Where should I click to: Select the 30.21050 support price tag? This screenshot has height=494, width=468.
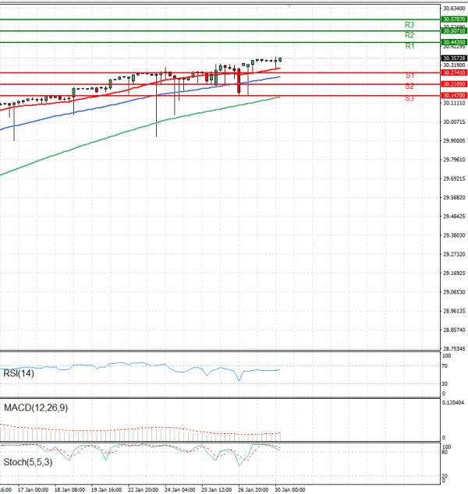454,84
